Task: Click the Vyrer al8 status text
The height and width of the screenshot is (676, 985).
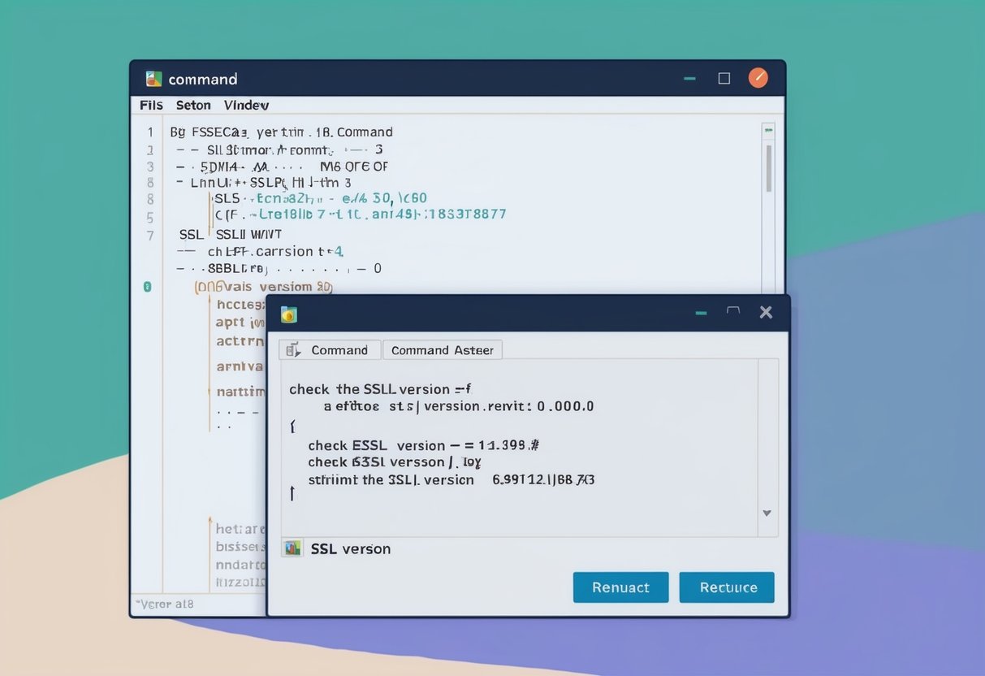Action: pos(166,604)
